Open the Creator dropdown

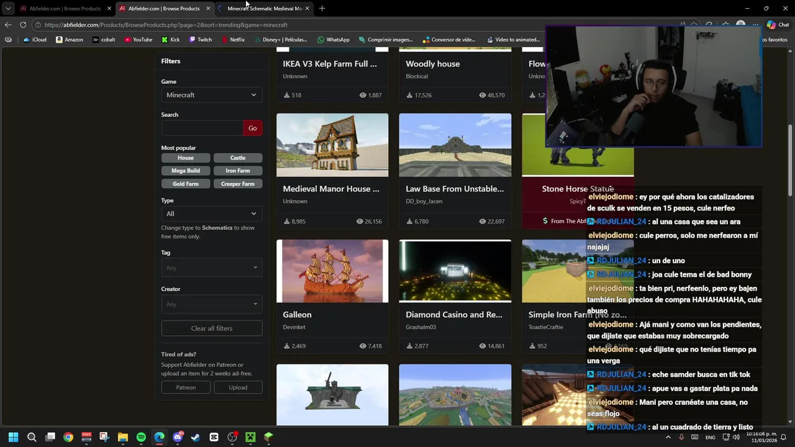(x=211, y=304)
